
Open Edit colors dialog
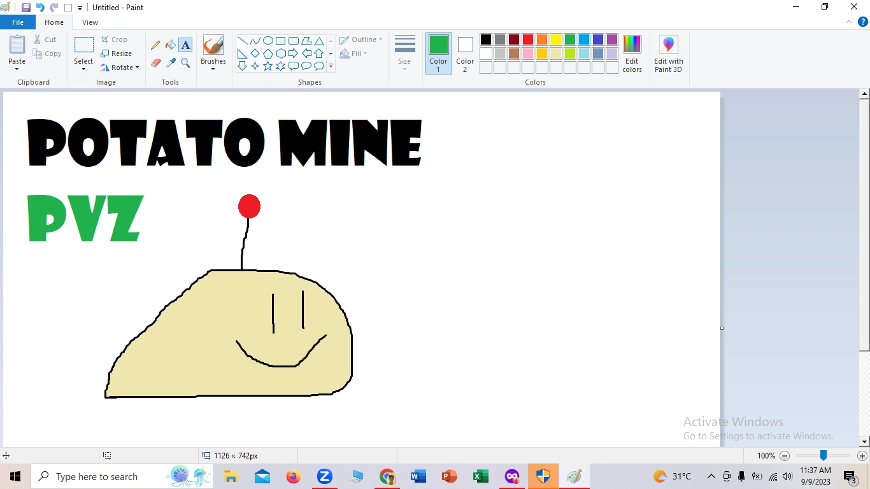[632, 53]
